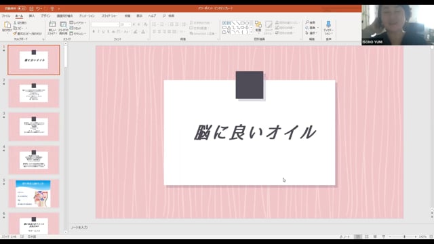This screenshot has height=244, width=434.
Task: Toggle text shadow S button
Action: pyautogui.click(x=108, y=32)
